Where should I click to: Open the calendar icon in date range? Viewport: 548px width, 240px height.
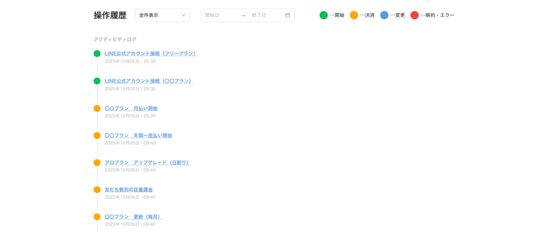(287, 15)
